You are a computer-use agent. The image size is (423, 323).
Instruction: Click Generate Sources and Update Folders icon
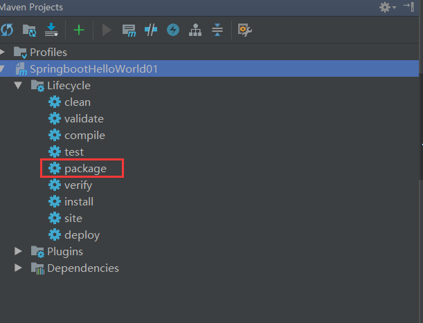(x=29, y=30)
